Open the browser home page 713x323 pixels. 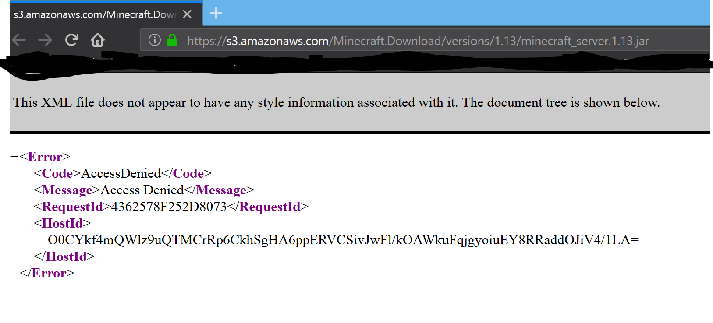pyautogui.click(x=97, y=40)
